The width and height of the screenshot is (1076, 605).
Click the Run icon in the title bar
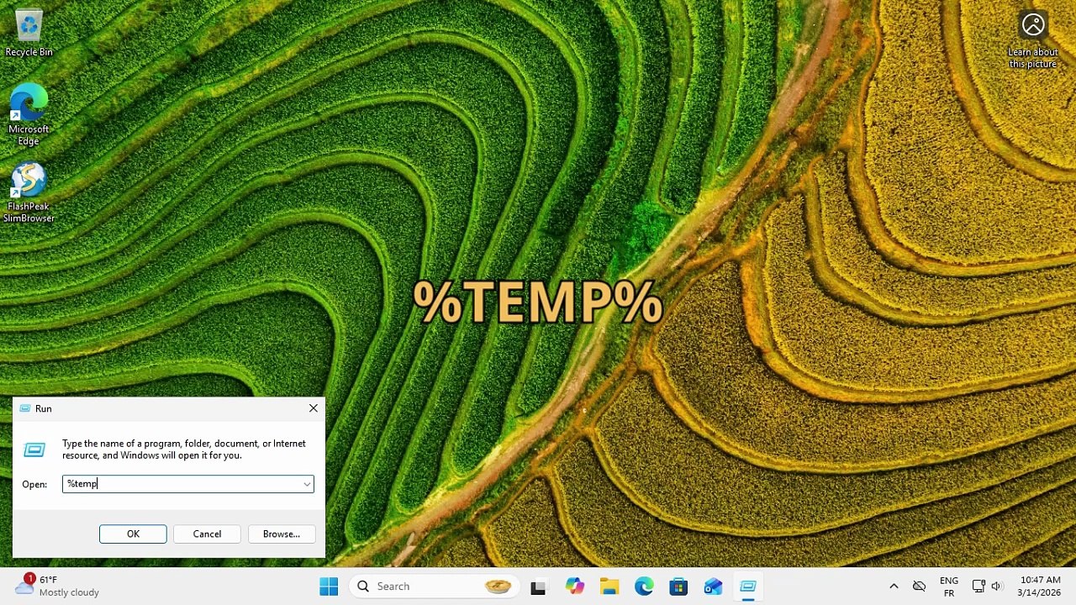coord(24,408)
